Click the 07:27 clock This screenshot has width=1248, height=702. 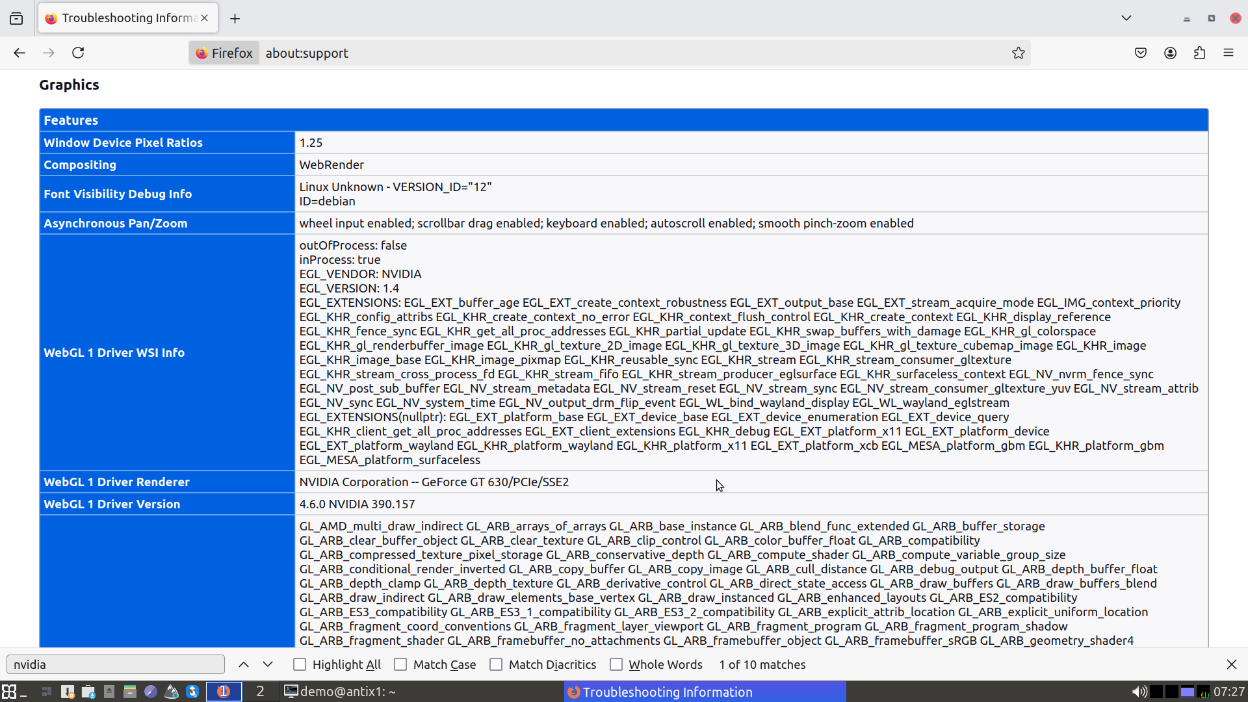[1228, 692]
